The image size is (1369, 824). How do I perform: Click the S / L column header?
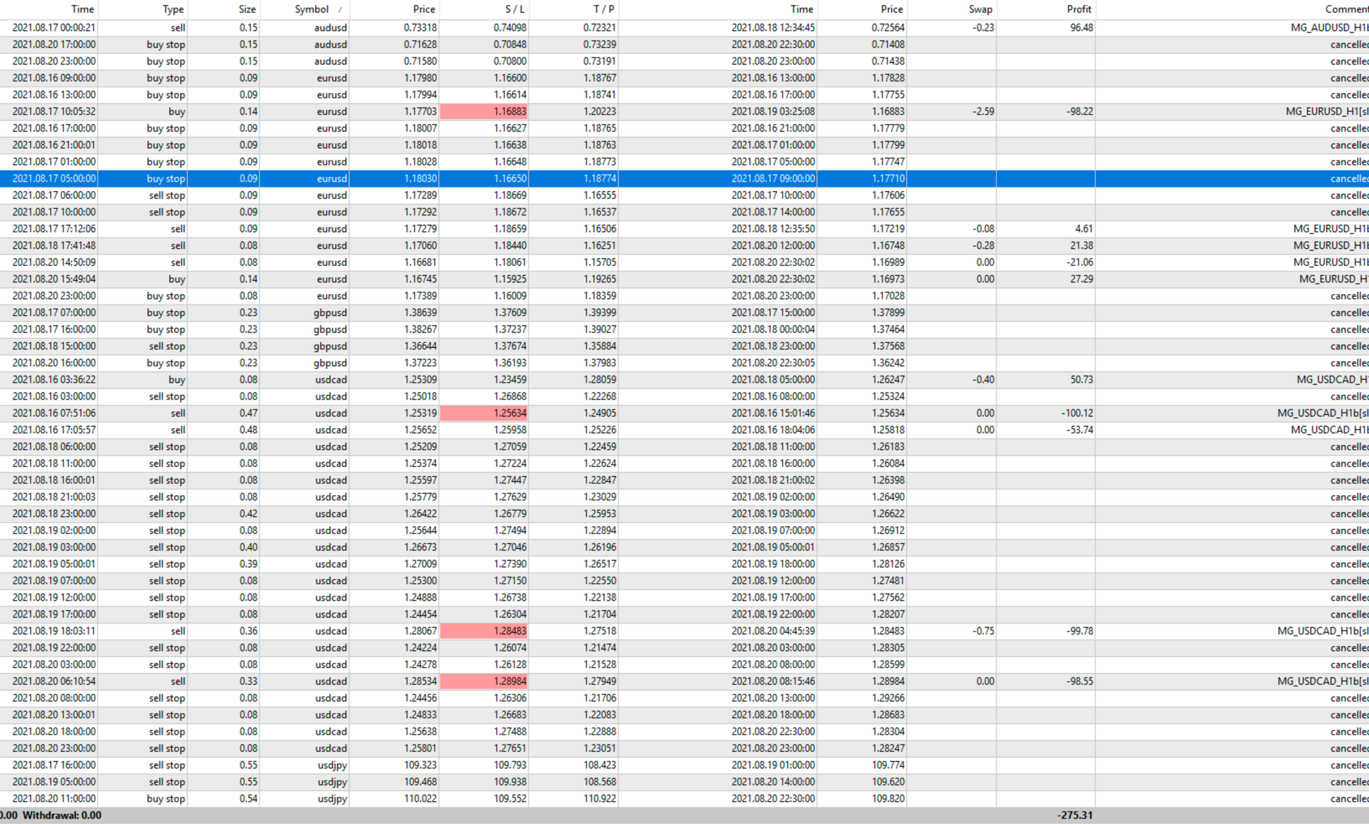click(x=514, y=9)
